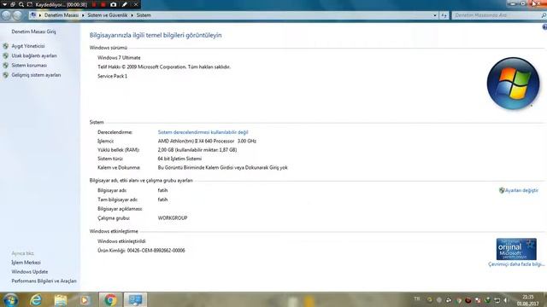
Task: Open Performans Bilgileri ve Araçları
Action: click(44, 281)
